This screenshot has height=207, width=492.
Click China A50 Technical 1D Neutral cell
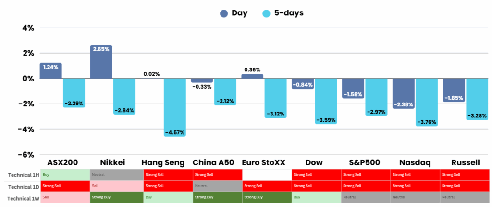(x=217, y=186)
